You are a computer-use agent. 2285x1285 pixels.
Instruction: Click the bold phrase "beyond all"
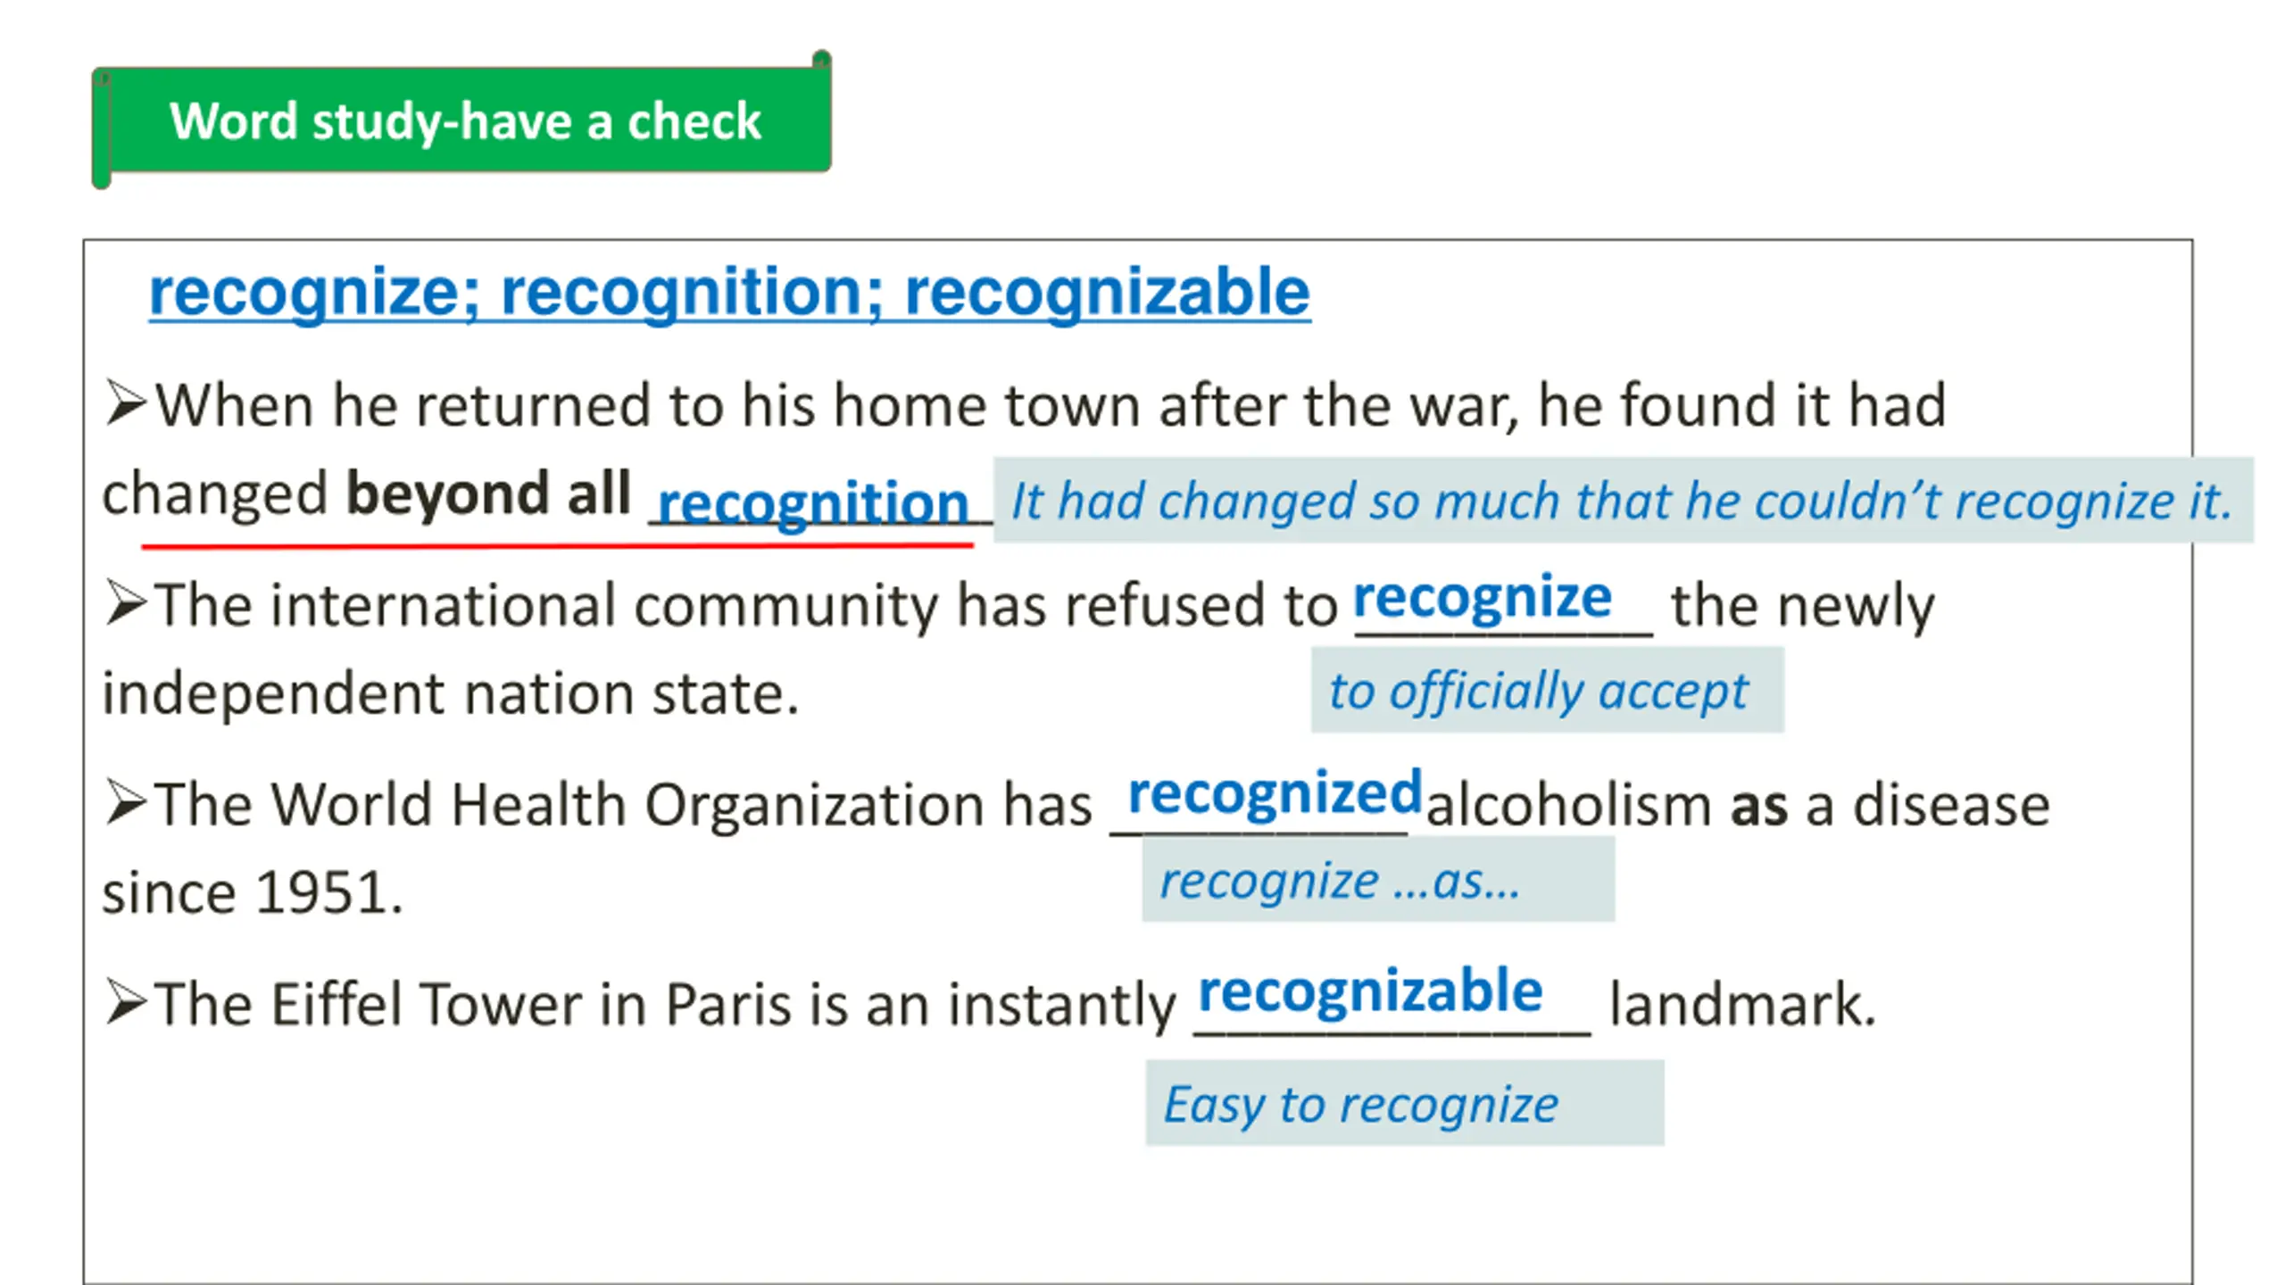pos(487,493)
